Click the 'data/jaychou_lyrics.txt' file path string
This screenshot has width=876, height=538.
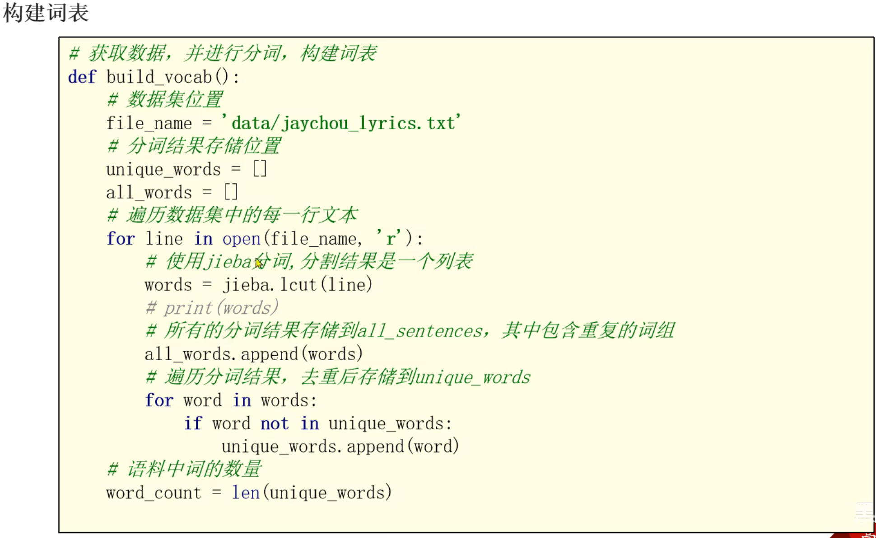click(x=341, y=123)
